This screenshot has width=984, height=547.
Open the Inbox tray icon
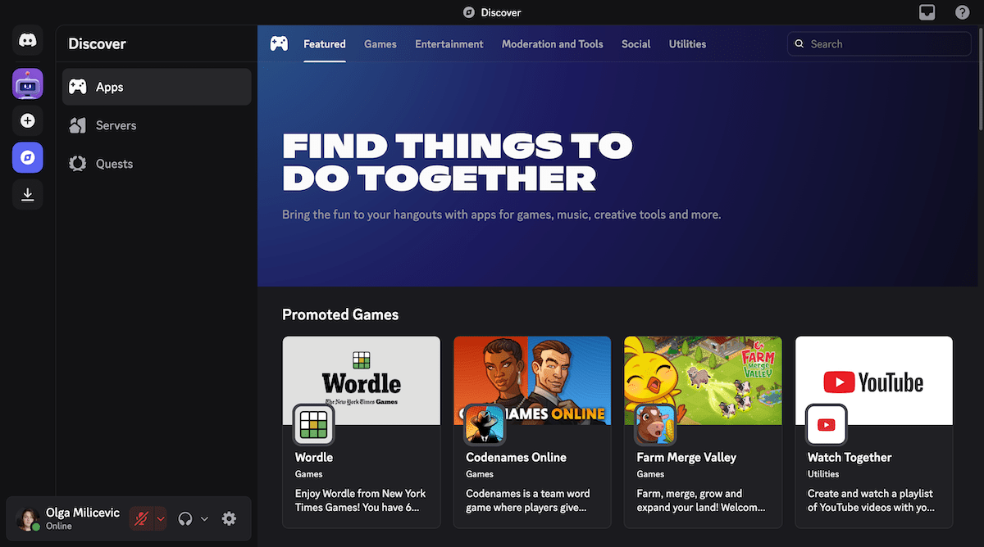pos(927,12)
